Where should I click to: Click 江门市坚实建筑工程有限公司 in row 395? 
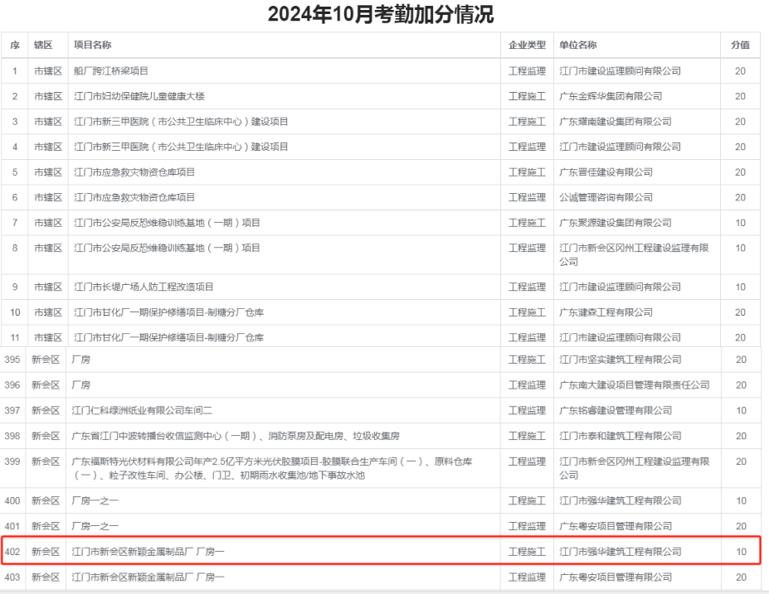pyautogui.click(x=620, y=360)
